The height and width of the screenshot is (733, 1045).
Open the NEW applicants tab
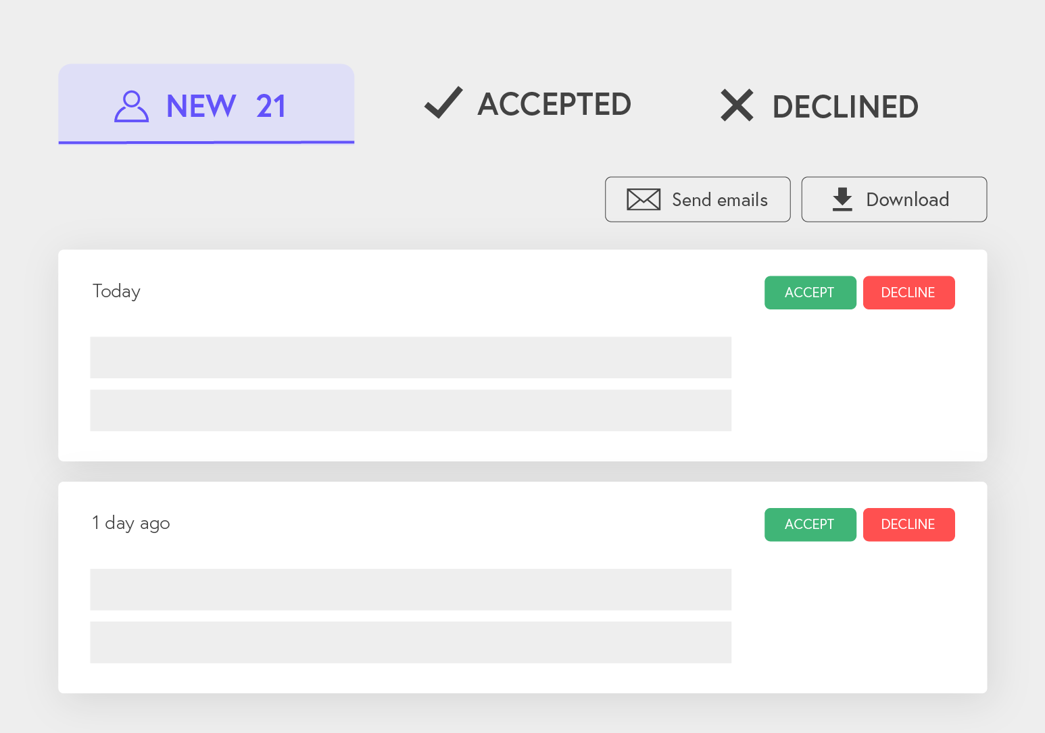click(206, 104)
